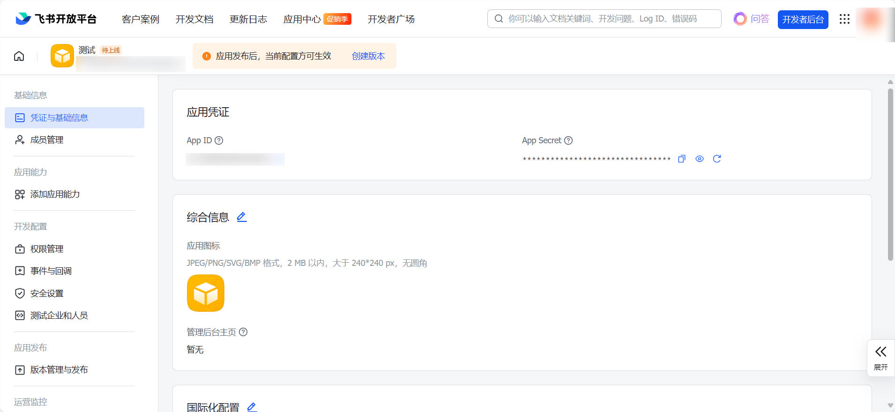Click the 成员管理 sidebar icon
895x412 pixels.
[x=20, y=140]
